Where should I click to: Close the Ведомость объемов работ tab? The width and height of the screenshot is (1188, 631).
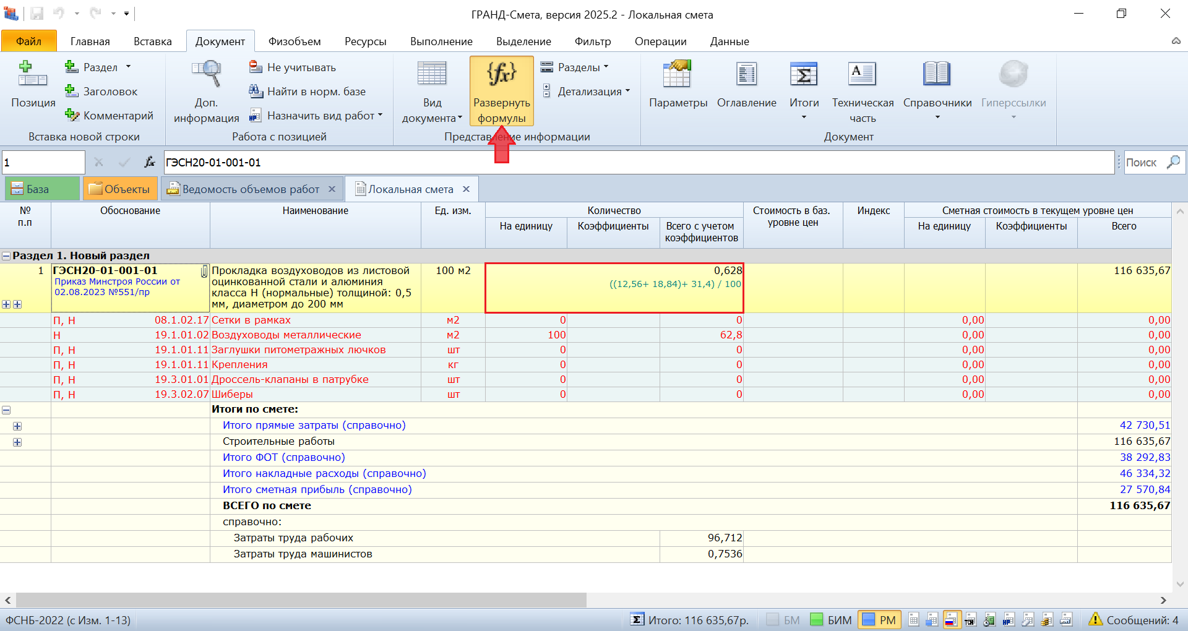click(x=332, y=189)
